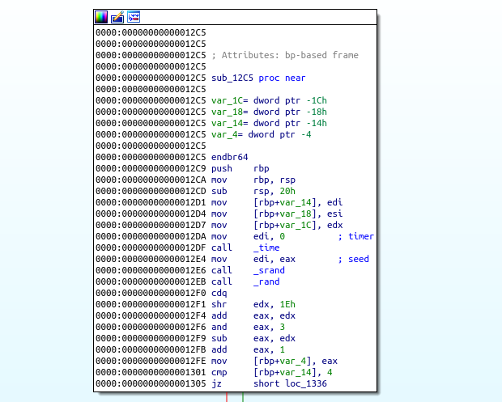This screenshot has height=402, width=502.
Task: Select the cdq instruction
Action: pos(219,293)
